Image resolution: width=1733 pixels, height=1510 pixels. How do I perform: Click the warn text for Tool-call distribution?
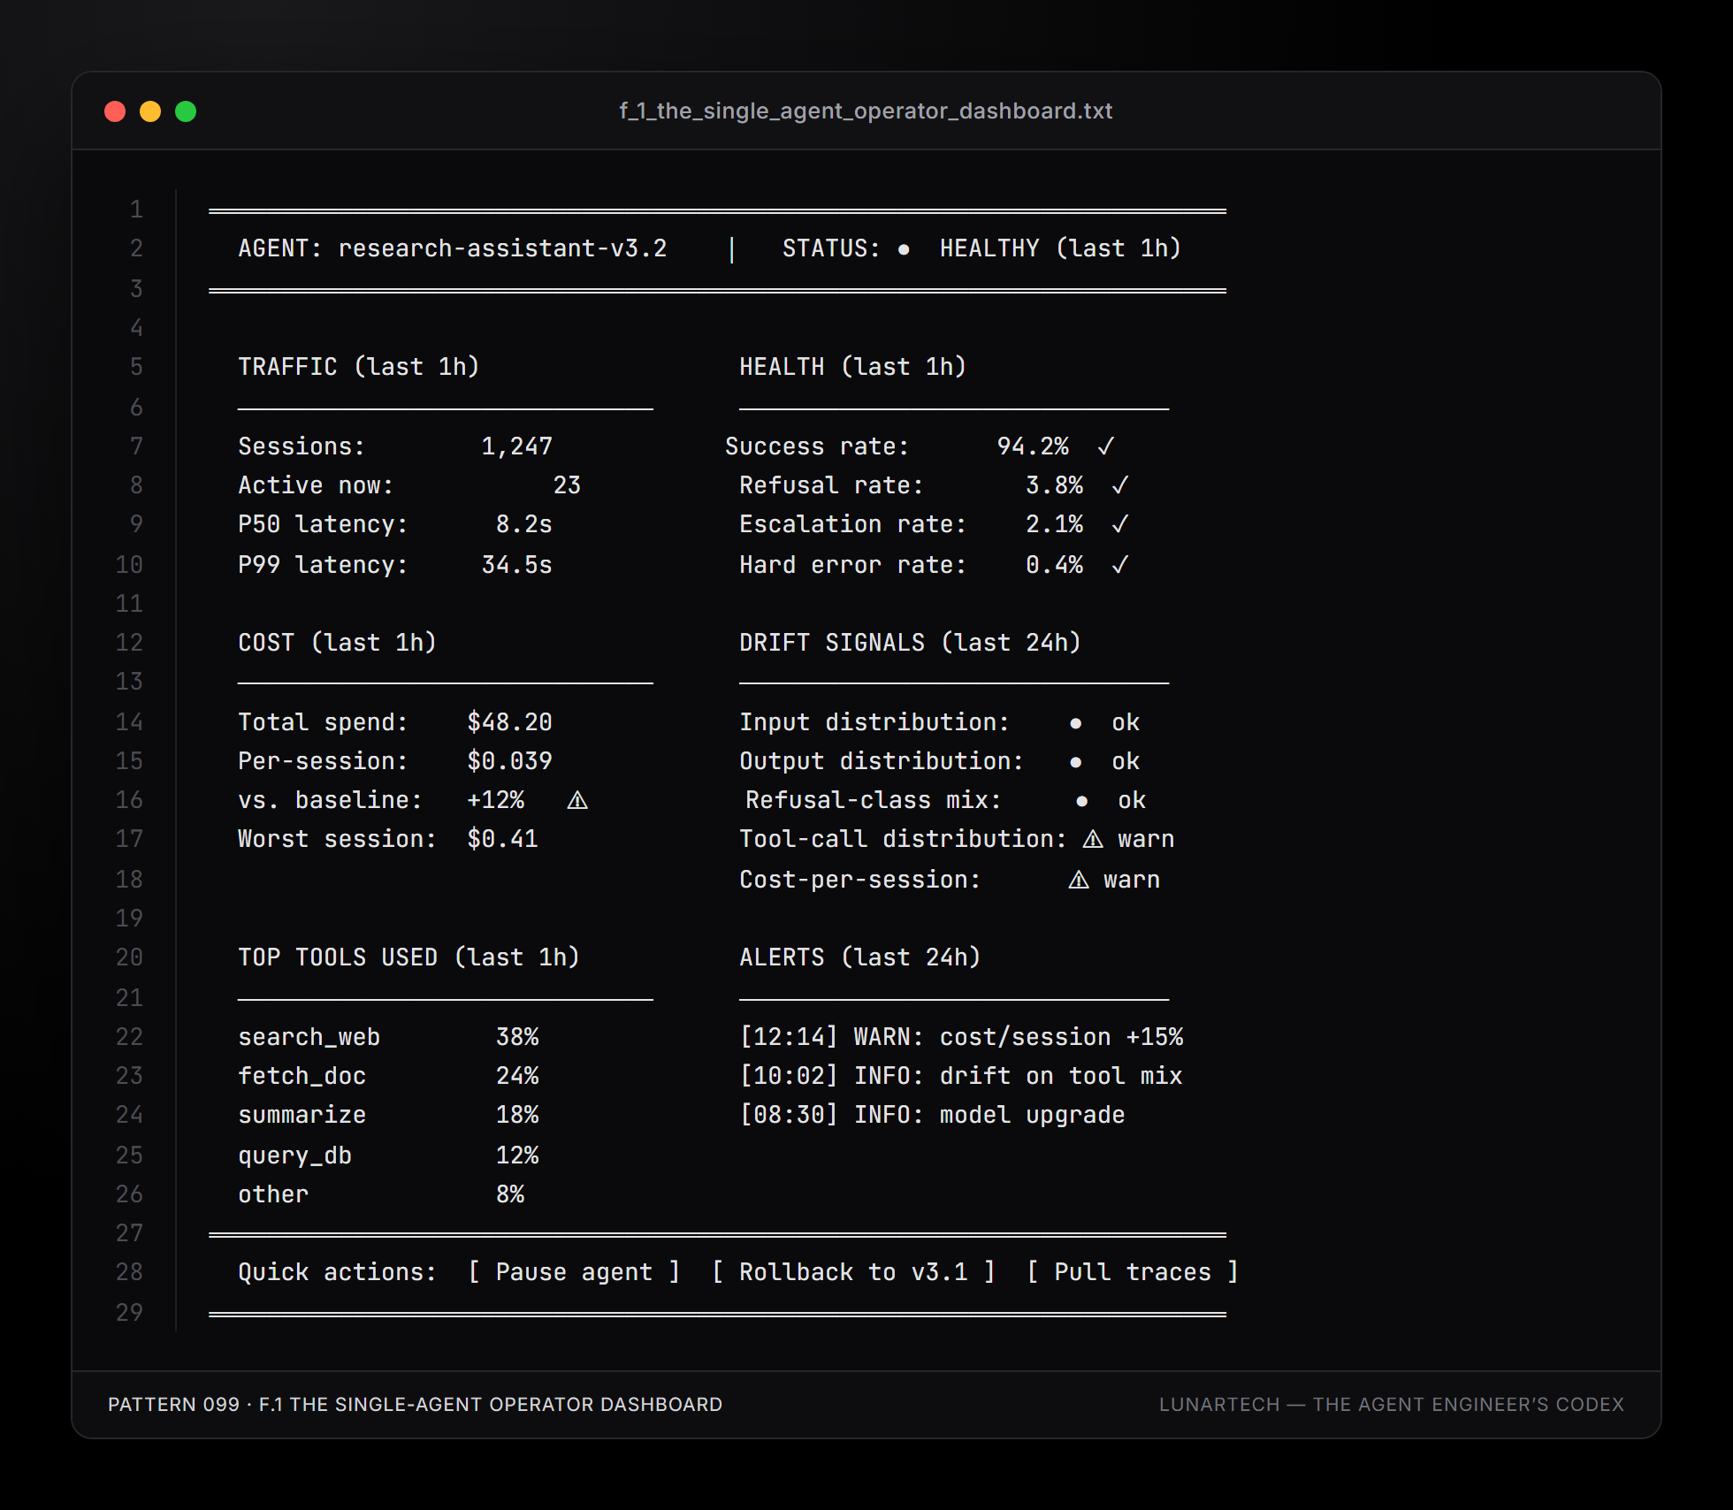1146,839
